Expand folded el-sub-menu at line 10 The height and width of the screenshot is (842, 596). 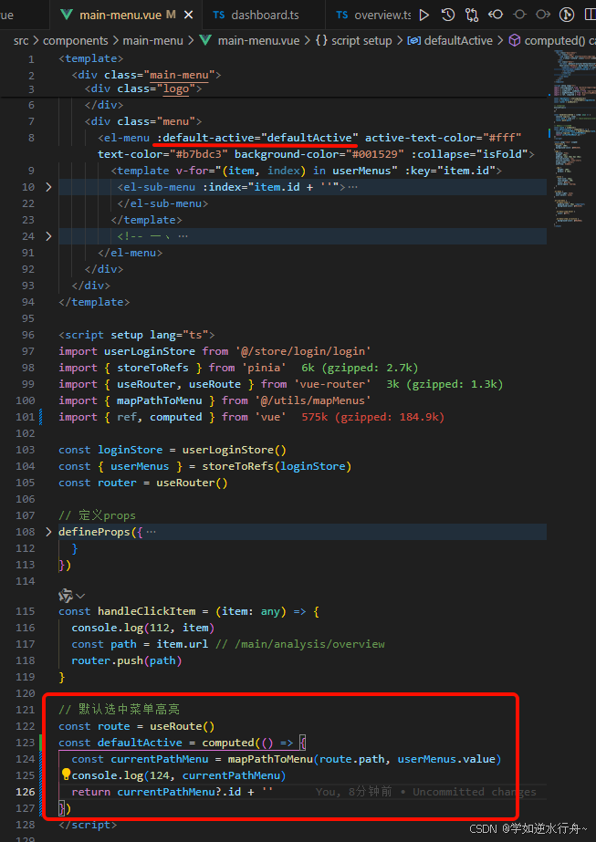(49, 187)
